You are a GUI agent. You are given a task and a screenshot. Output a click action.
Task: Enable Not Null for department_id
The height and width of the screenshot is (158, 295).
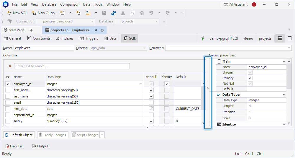(151, 115)
